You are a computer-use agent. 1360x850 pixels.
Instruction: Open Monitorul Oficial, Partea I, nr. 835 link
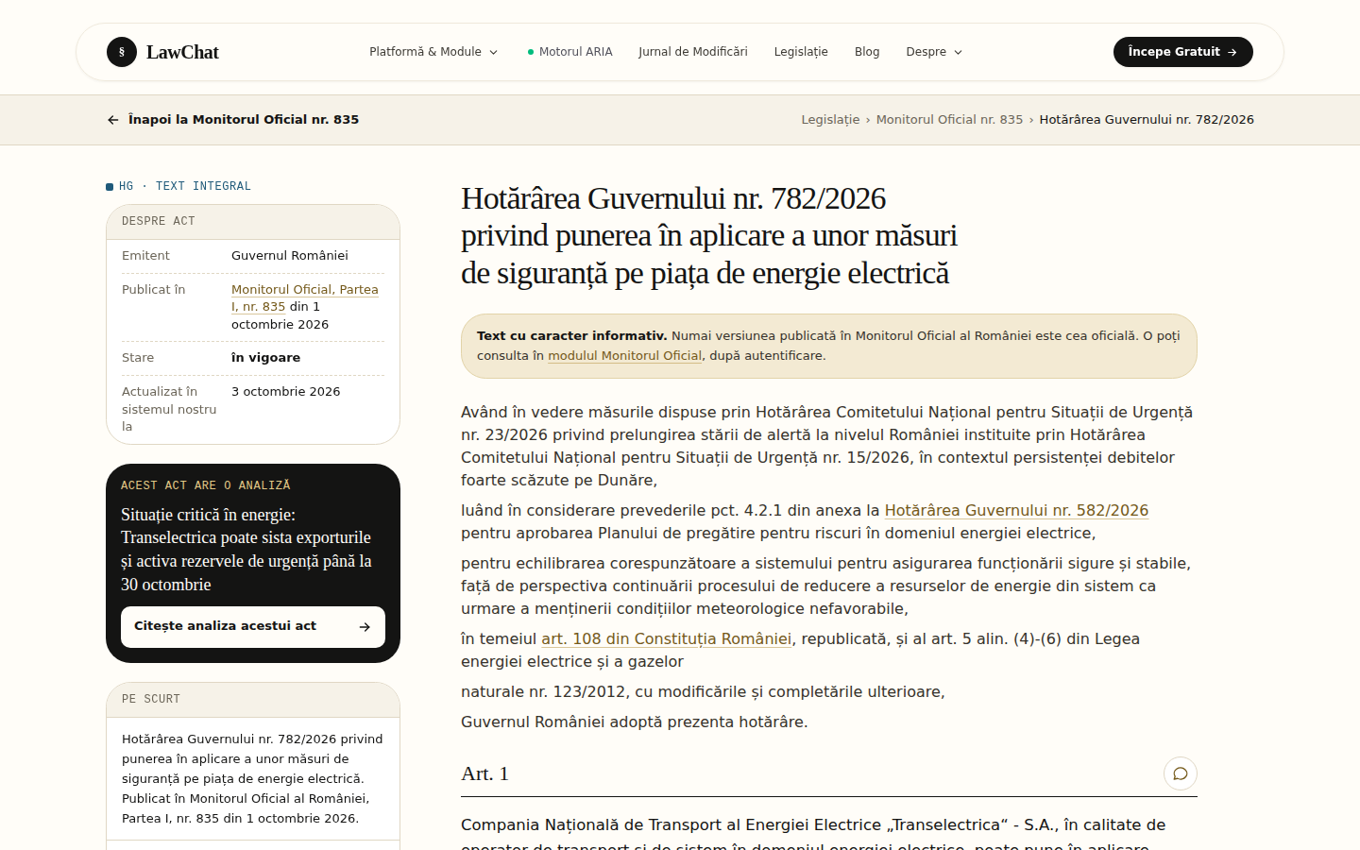[x=304, y=298]
